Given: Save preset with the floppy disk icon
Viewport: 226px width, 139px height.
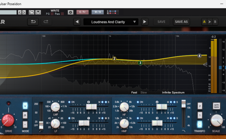Looking at the screenshot, I should point(38,12).
